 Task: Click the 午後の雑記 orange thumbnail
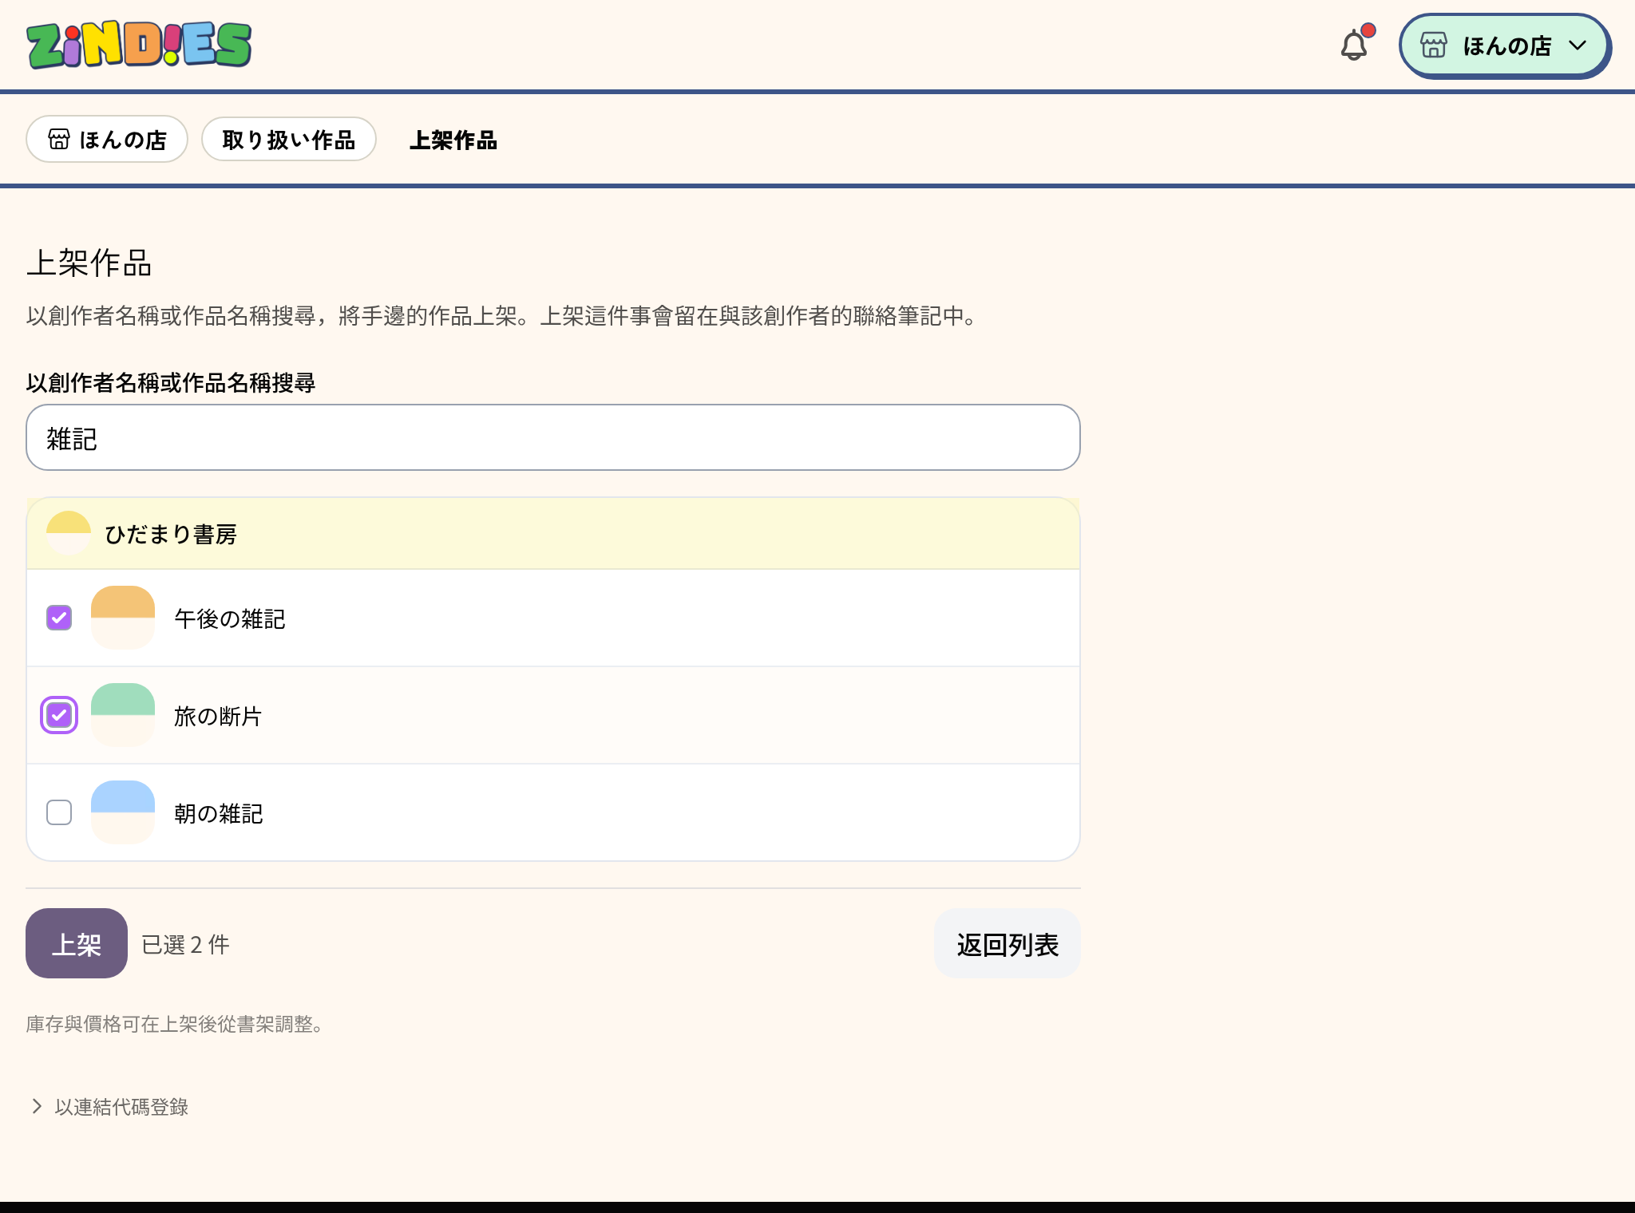point(123,618)
